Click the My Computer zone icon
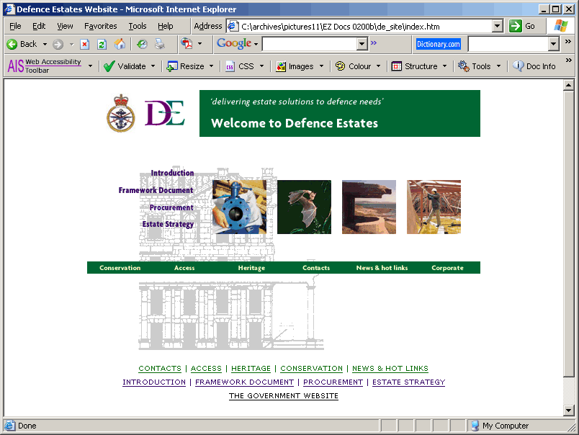Image resolution: width=579 pixels, height=435 pixels. tap(475, 426)
